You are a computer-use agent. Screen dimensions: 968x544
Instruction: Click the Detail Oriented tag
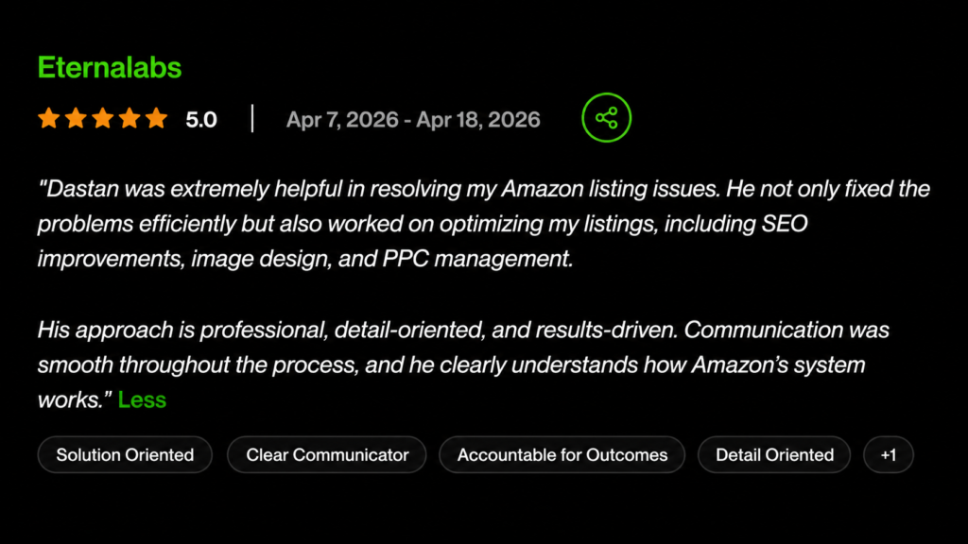(774, 455)
